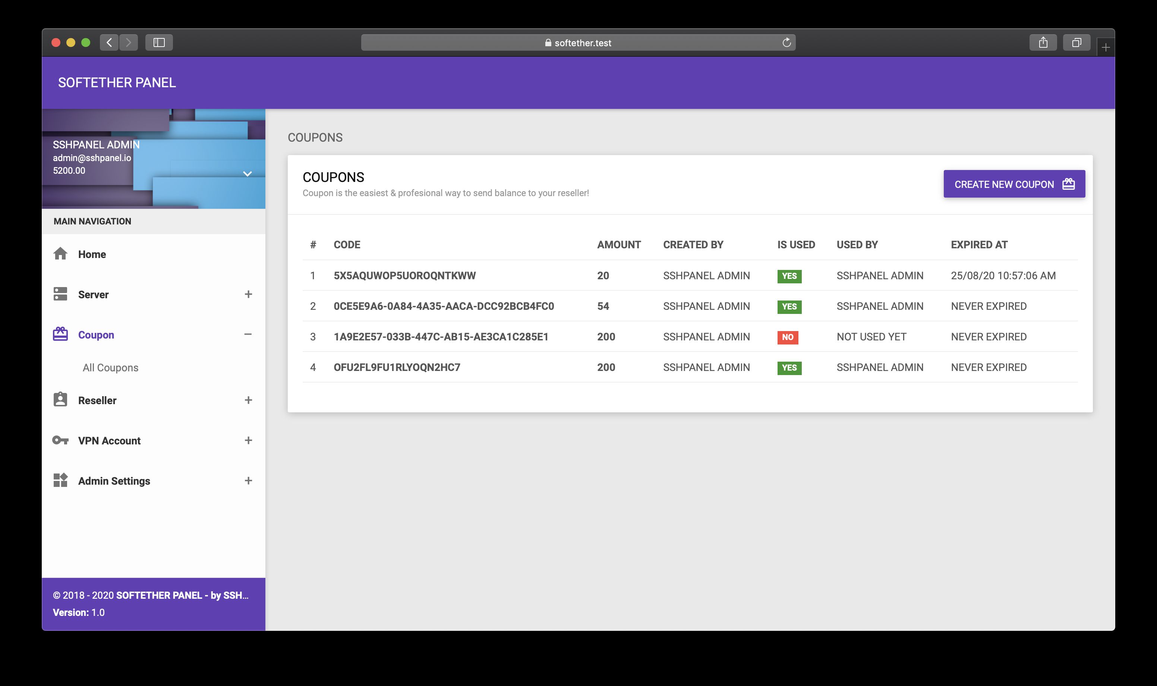The image size is (1157, 686).
Task: Click the Server rack icon in sidebar
Action: click(x=60, y=294)
